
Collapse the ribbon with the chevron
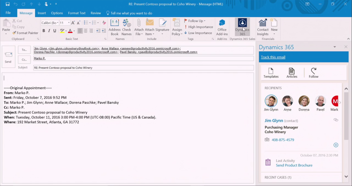tap(348, 39)
